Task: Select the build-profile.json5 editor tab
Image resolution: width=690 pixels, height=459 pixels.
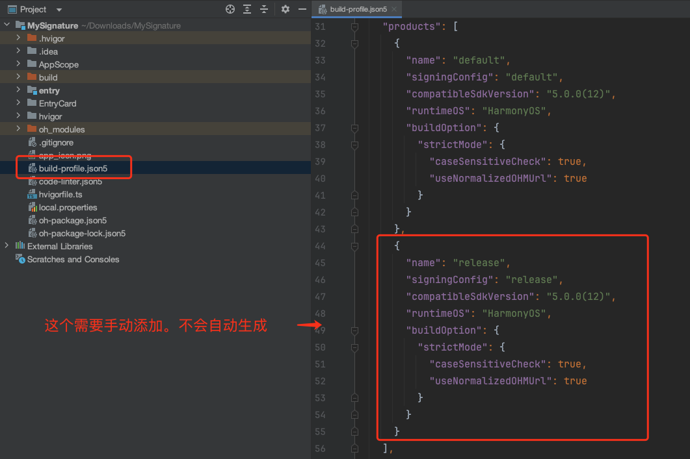Action: point(358,9)
